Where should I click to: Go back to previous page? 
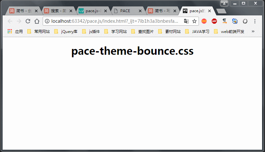[10, 21]
